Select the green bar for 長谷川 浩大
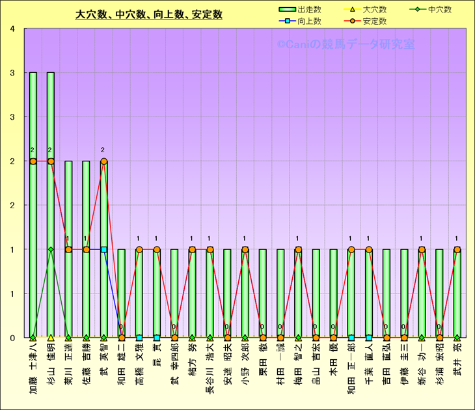Screen dimensions: 475x410 click(x=210, y=293)
